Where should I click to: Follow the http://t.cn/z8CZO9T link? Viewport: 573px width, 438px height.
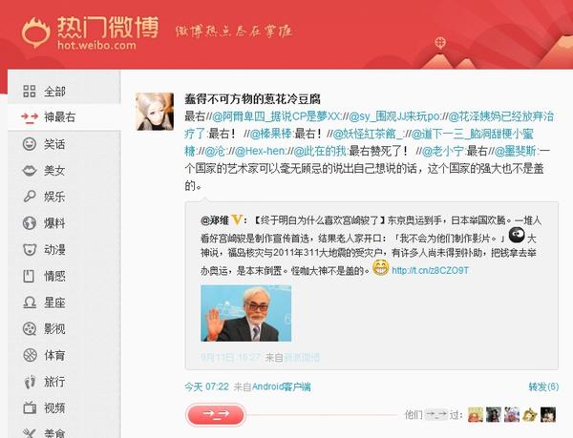(x=430, y=270)
